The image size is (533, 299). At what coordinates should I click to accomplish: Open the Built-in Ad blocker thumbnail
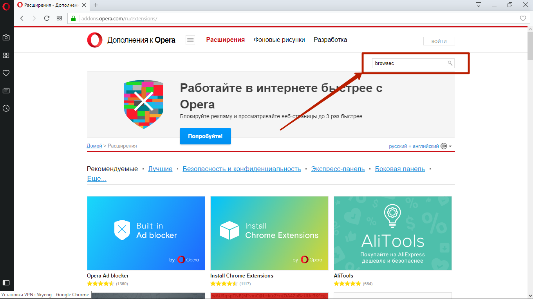(146, 233)
